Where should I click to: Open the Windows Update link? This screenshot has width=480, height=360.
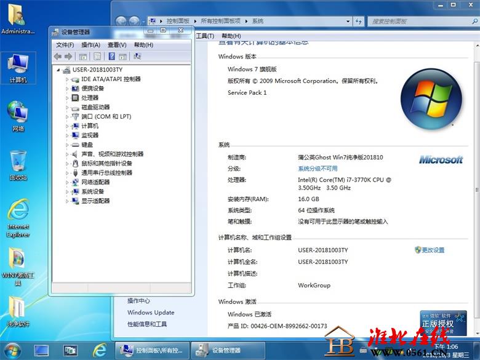pos(151,313)
